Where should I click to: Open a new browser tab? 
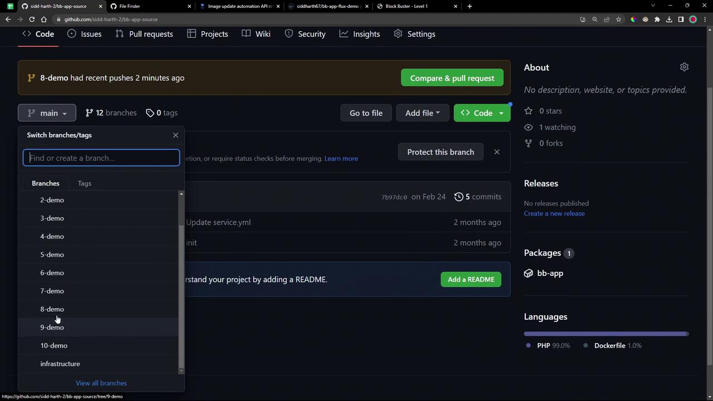pos(470,6)
